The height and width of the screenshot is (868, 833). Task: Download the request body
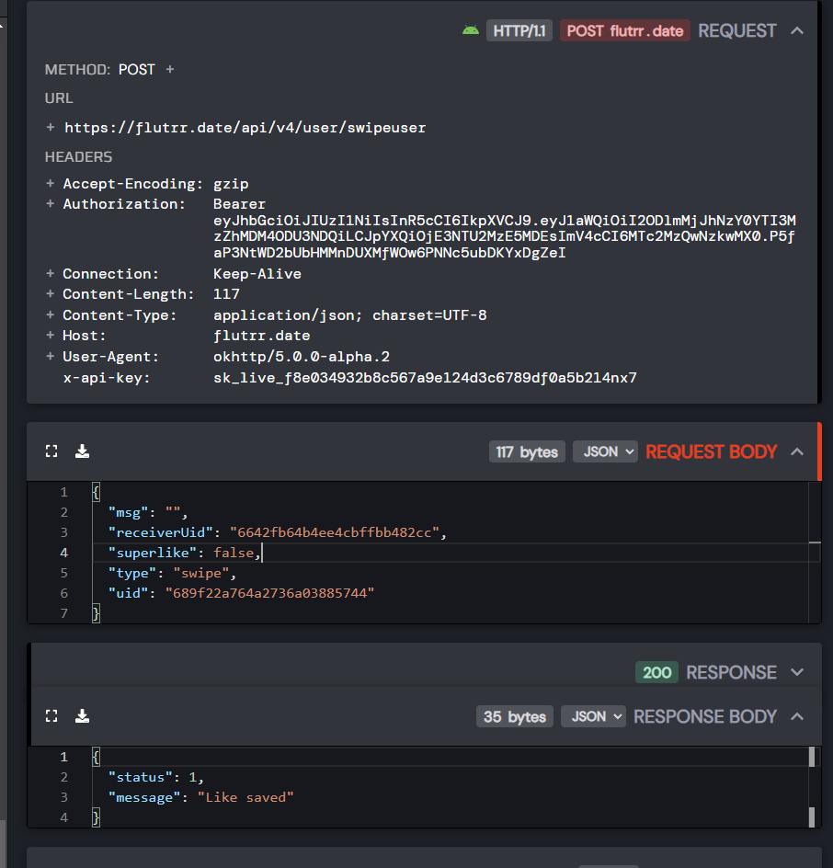[x=83, y=451]
